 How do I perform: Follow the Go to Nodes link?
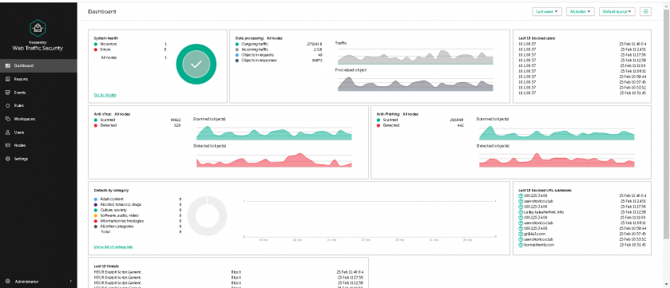105,95
